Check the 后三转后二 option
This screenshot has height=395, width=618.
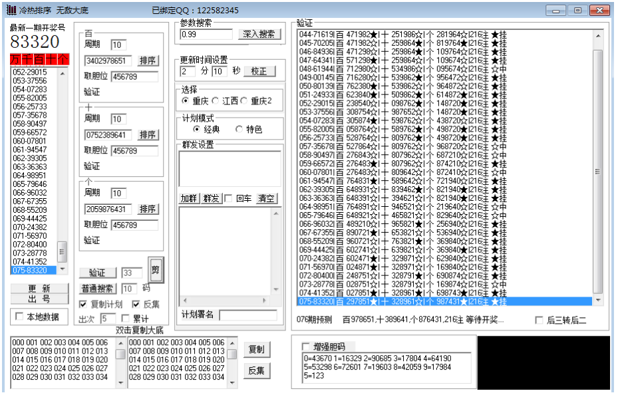point(538,320)
